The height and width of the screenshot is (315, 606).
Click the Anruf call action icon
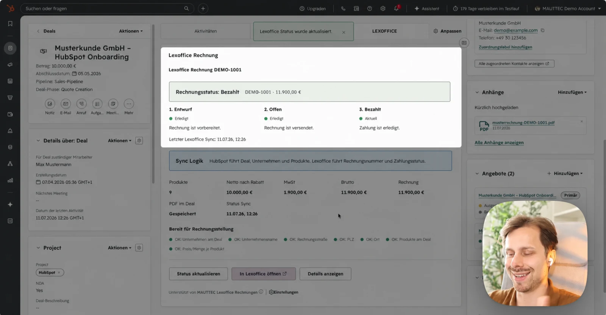click(81, 104)
